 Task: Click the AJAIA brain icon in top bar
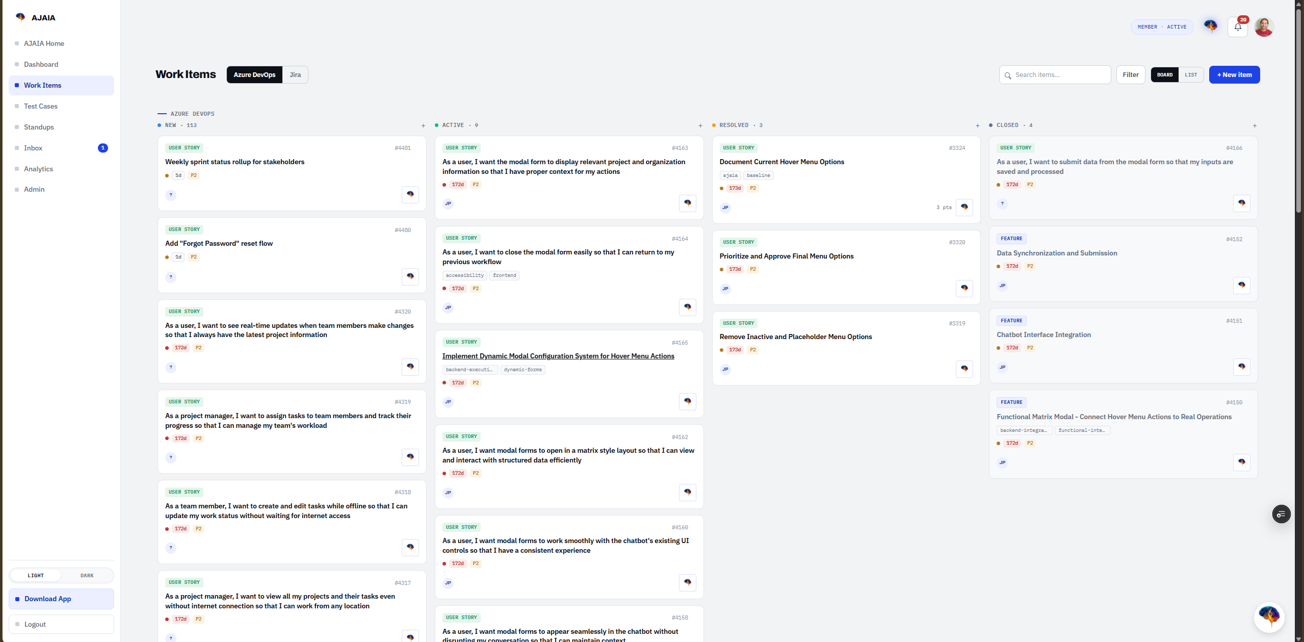click(1210, 25)
